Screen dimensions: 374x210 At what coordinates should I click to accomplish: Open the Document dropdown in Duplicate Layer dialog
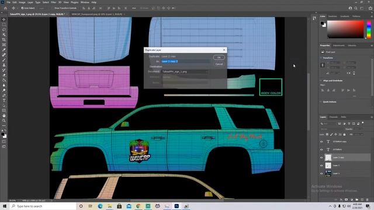tap(185, 72)
